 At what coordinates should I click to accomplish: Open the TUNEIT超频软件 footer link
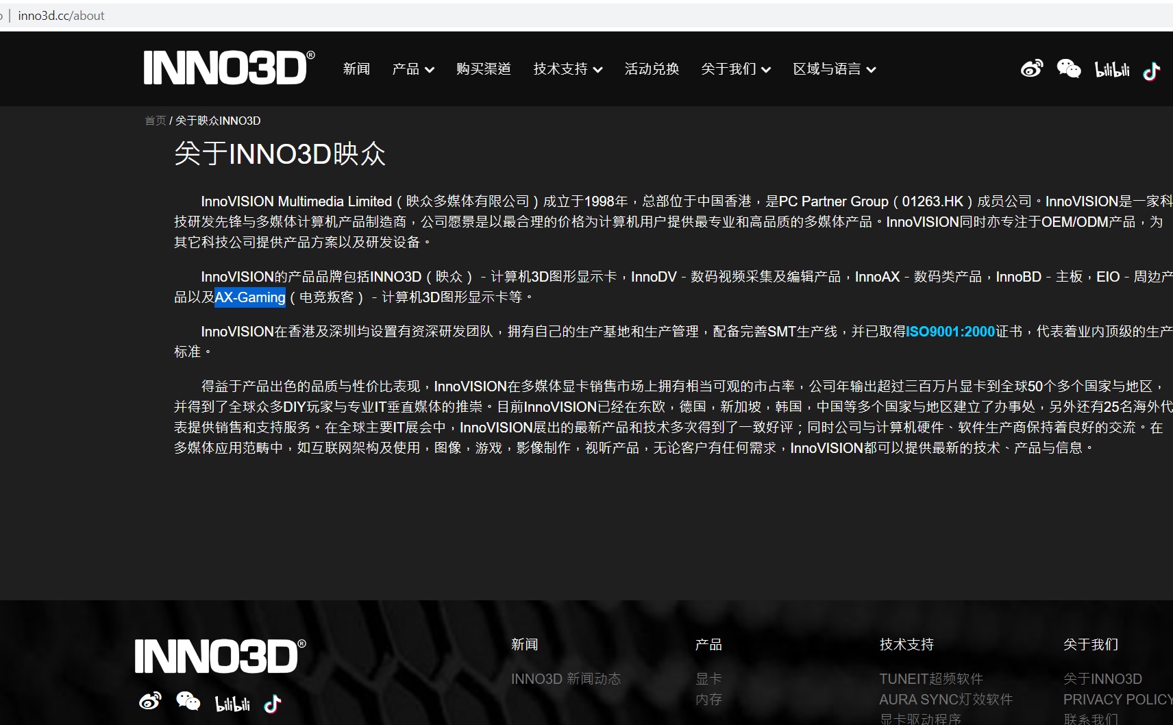pyautogui.click(x=931, y=678)
